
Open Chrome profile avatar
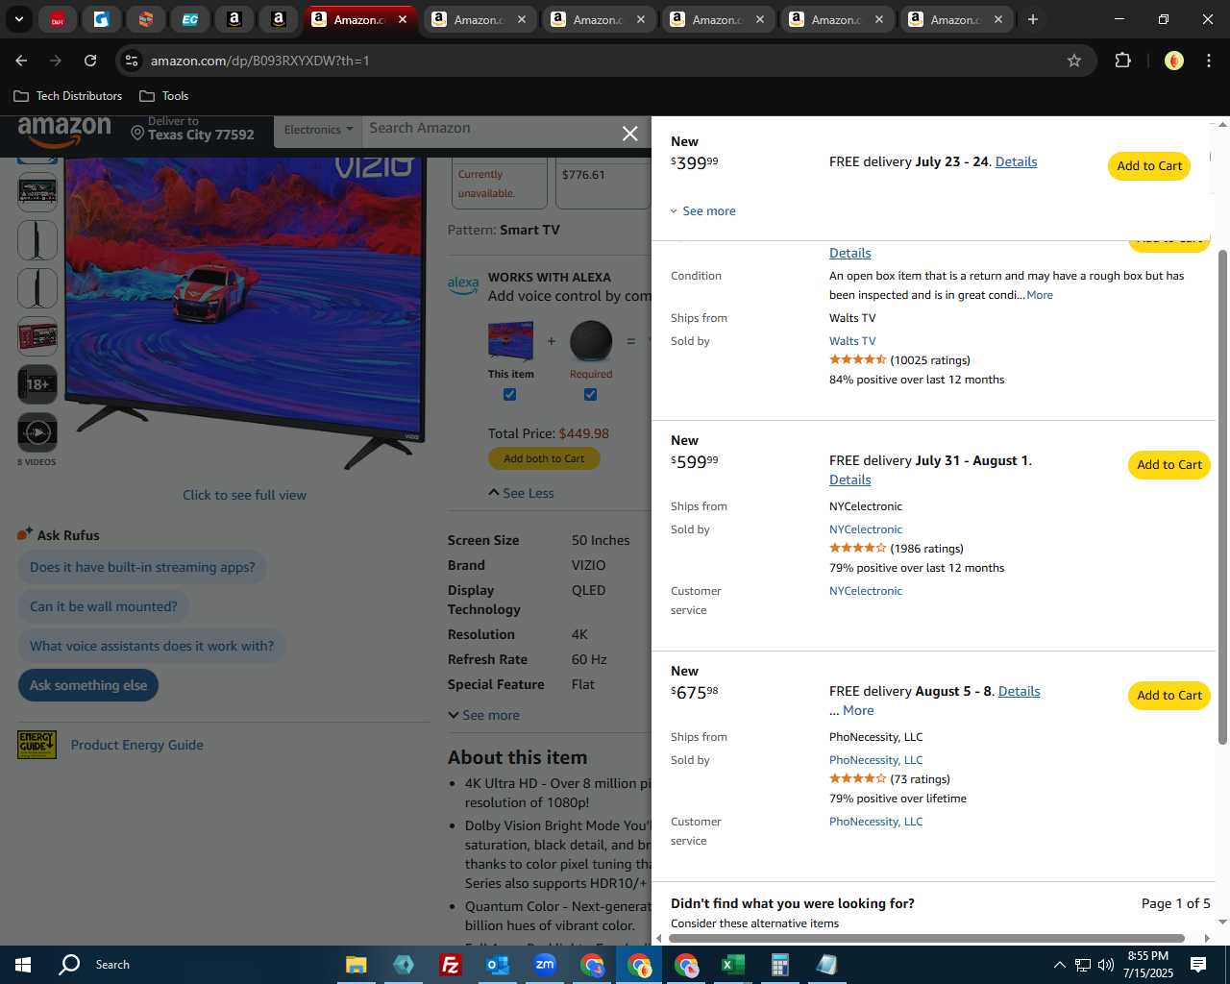coord(1173,61)
